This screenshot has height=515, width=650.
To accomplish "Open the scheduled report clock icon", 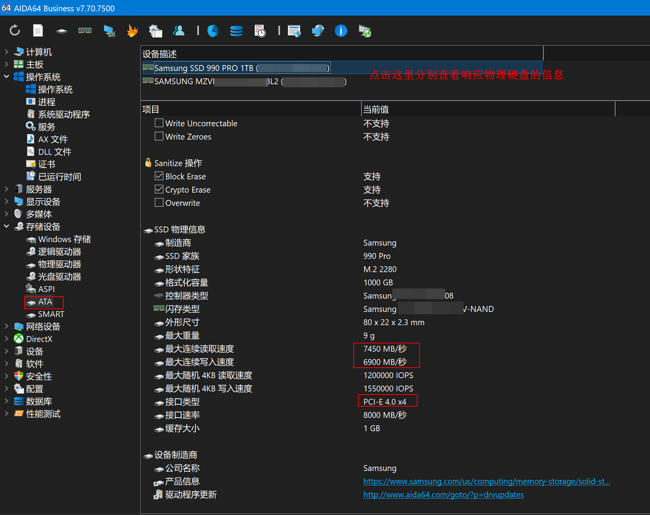I will tap(260, 31).
